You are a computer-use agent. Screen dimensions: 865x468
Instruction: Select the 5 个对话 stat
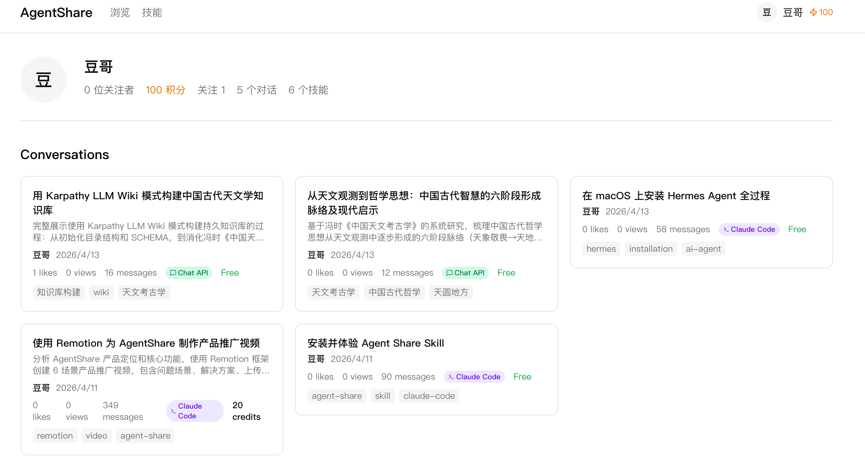point(257,90)
